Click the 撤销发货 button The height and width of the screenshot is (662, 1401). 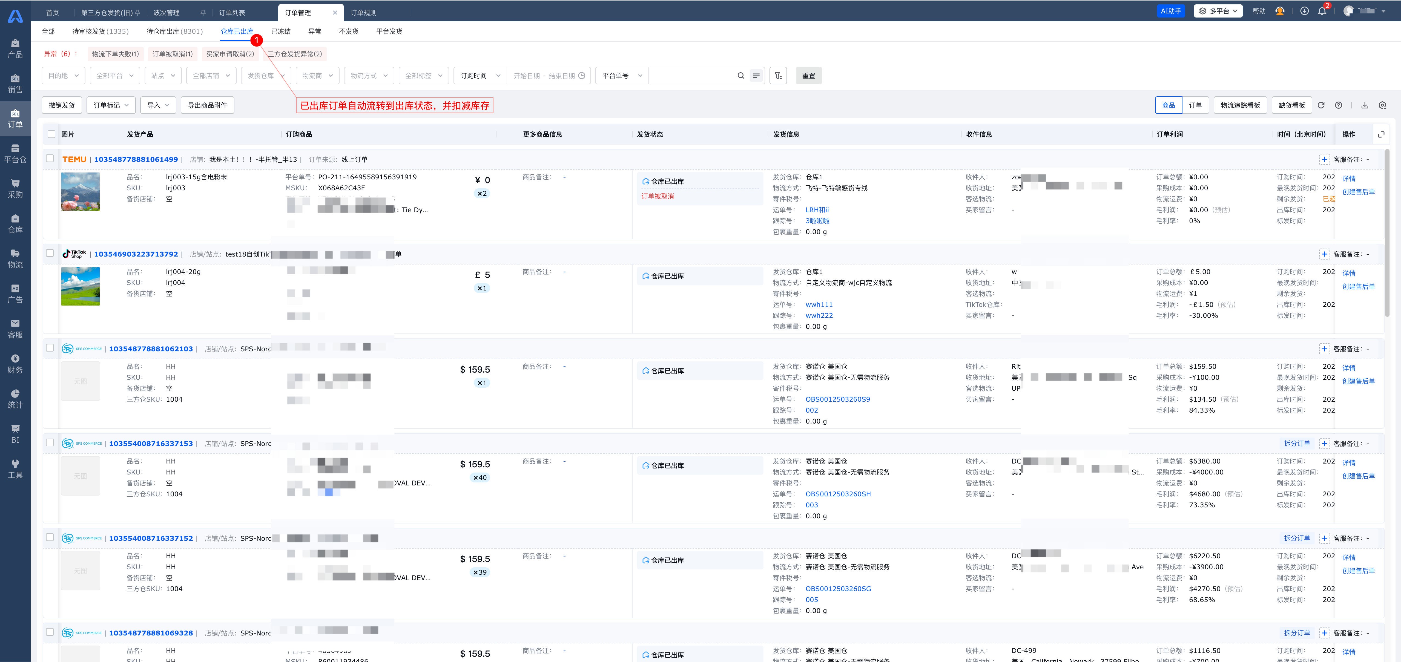(x=61, y=105)
